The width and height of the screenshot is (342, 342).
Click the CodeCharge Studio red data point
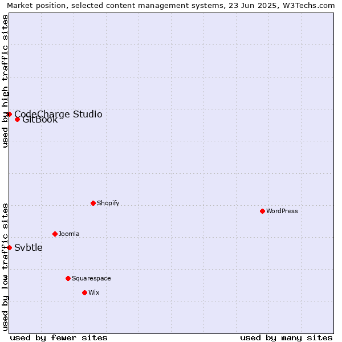click(x=9, y=115)
